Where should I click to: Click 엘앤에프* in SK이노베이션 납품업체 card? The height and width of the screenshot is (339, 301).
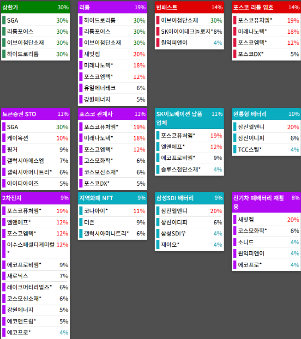(x=189, y=147)
